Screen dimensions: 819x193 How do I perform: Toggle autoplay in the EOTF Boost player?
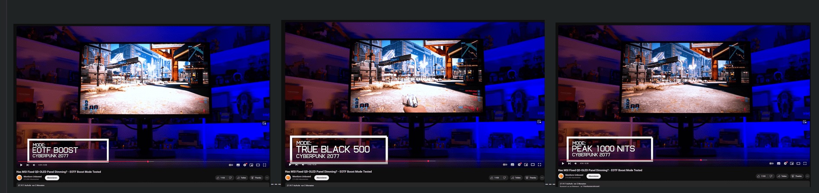[231, 165]
